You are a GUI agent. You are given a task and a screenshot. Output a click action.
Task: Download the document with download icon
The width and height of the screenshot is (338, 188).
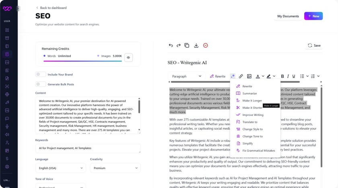(x=196, y=45)
